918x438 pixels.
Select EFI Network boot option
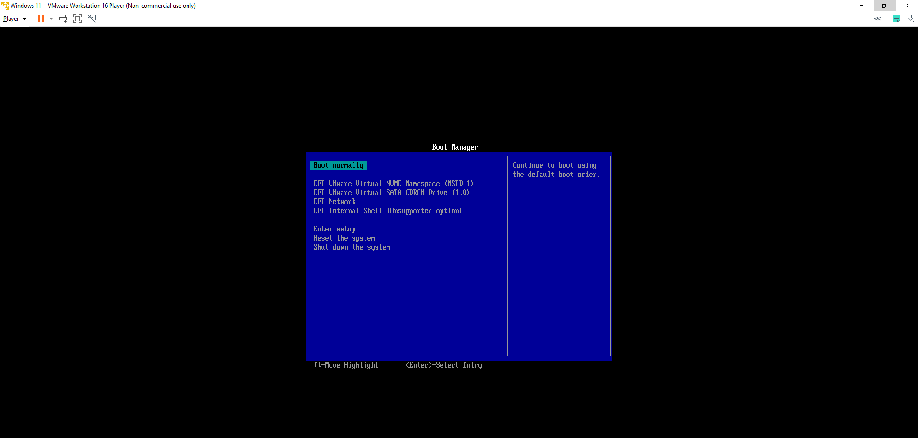pos(334,202)
